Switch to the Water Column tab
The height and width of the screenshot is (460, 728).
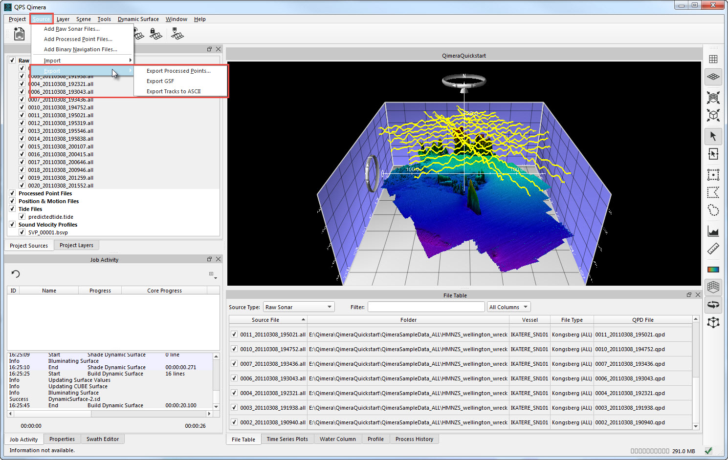(x=337, y=439)
